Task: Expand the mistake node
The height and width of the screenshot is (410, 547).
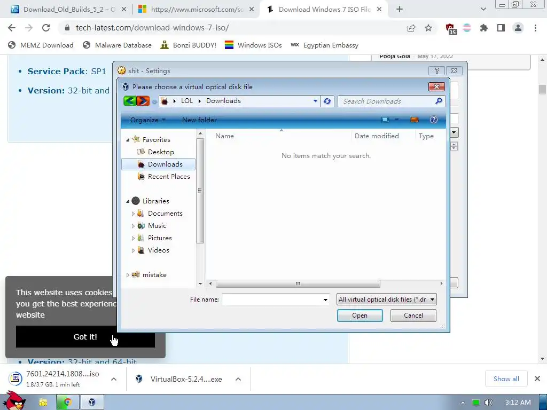Action: [x=128, y=275]
